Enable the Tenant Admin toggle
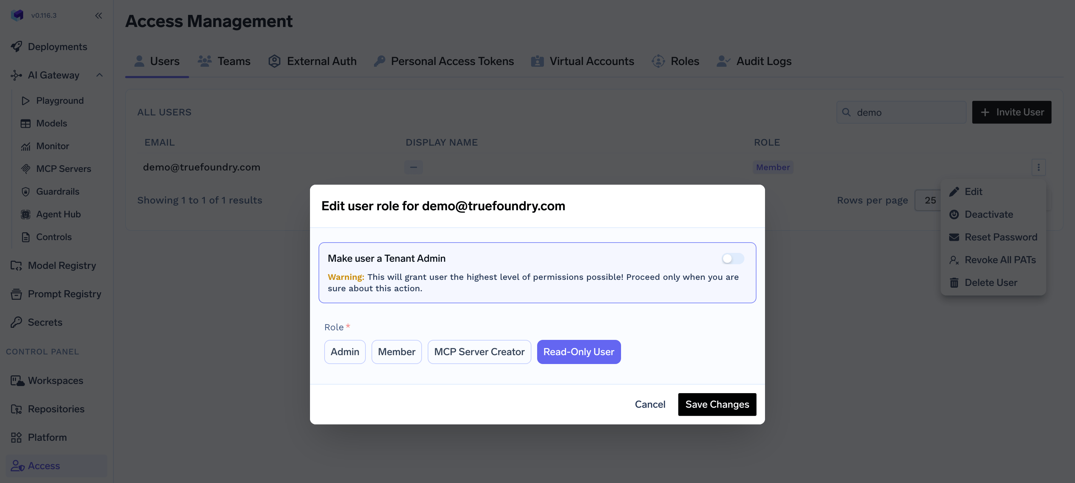 point(732,259)
